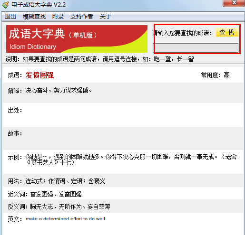Click the empty 故事 story row
The image size is (245, 235).
[x=123, y=138]
